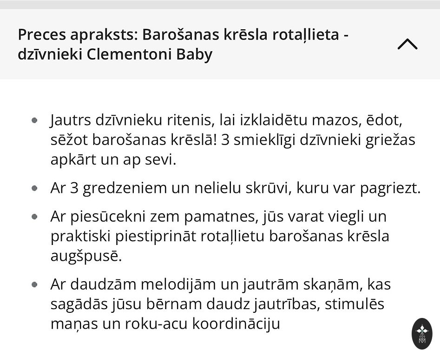Click the line starting "sagādās jūsu bērnam"

click(x=217, y=304)
